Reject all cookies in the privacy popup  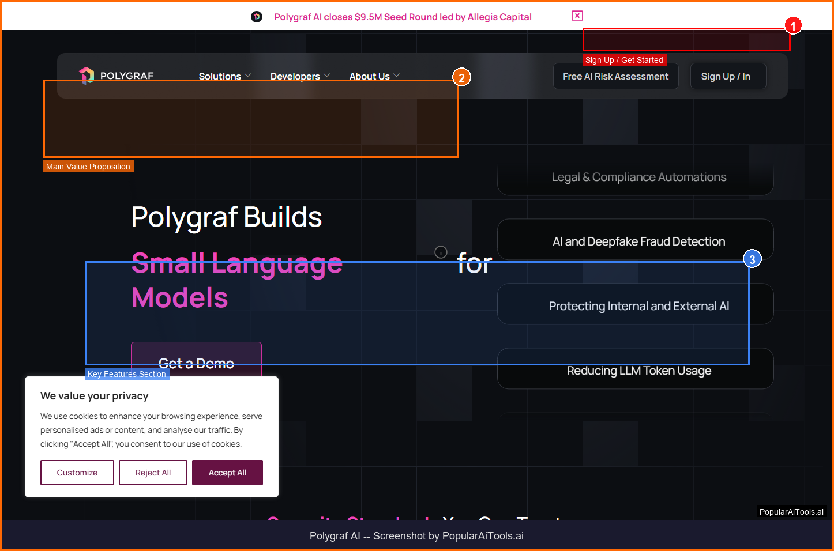pyautogui.click(x=153, y=473)
